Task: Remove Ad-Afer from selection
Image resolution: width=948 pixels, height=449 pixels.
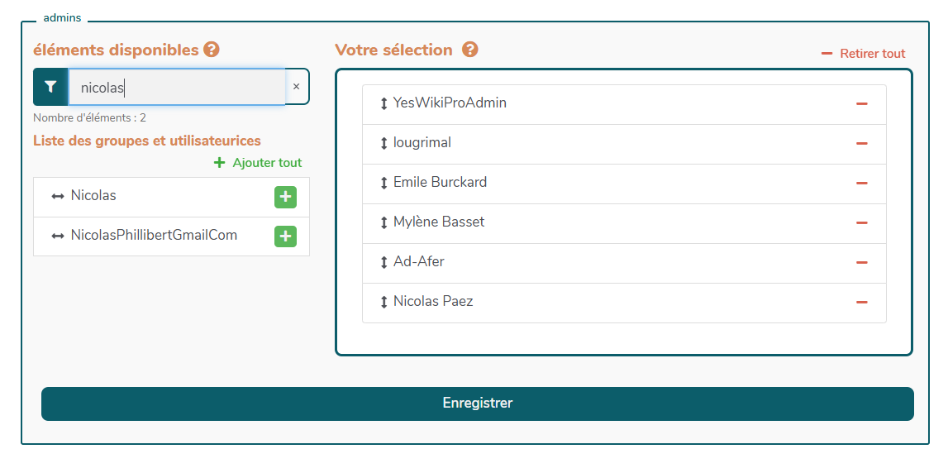Action: click(x=861, y=263)
